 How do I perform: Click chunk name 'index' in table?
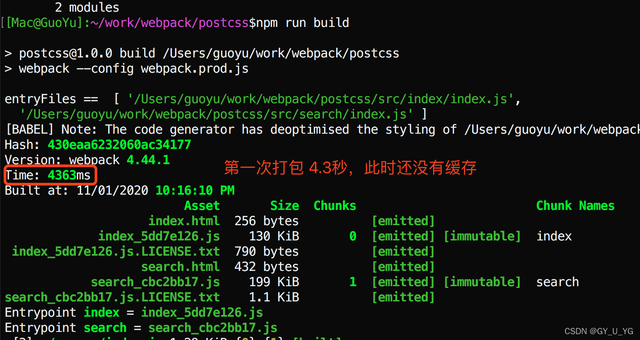[554, 236]
